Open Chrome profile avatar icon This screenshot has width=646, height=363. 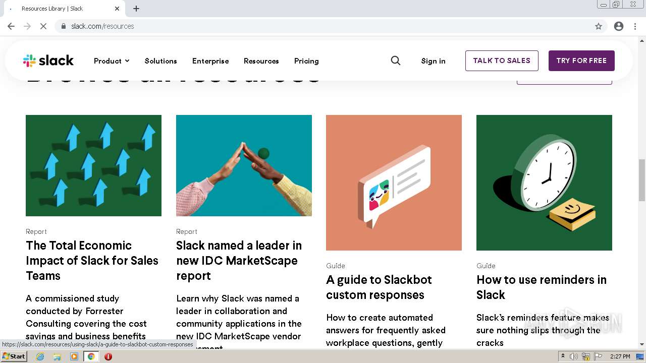coord(619,26)
